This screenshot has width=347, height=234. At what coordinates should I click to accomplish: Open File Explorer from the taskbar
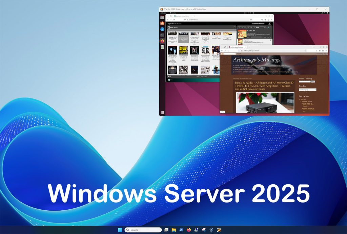174,230
